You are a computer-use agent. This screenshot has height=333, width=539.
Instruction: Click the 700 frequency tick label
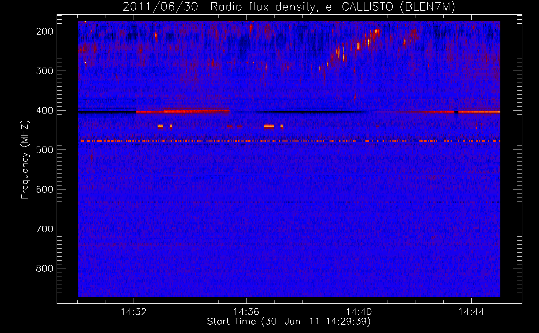point(45,229)
